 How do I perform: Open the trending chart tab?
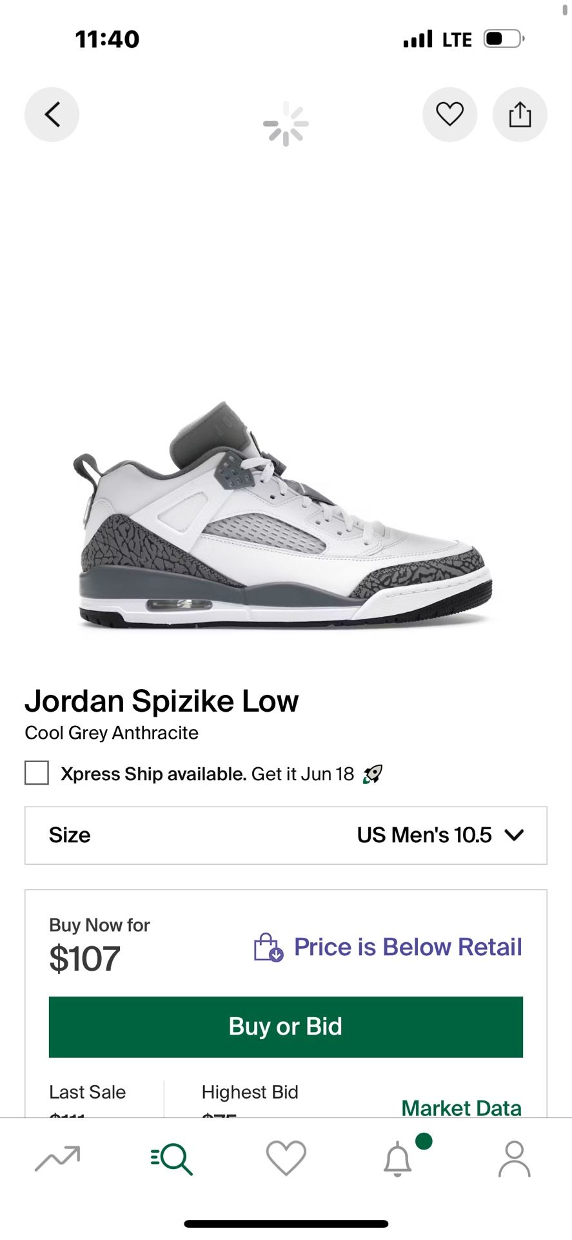tap(57, 1159)
